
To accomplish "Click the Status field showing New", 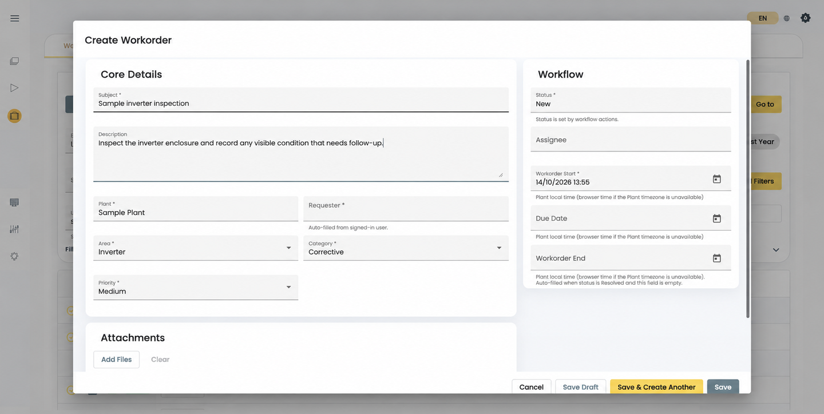I will (x=631, y=100).
